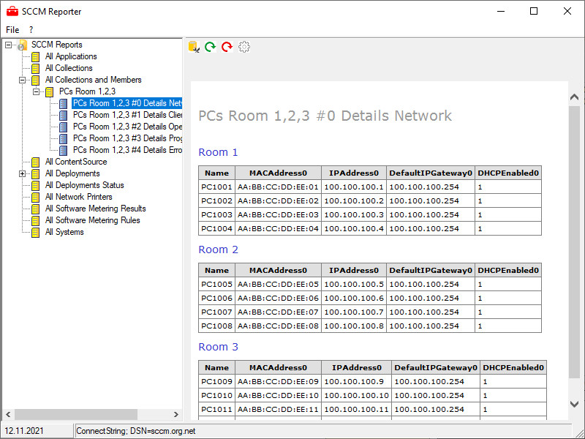The width and height of the screenshot is (585, 439).
Task: Click the Room 2 heading
Action: (218, 249)
